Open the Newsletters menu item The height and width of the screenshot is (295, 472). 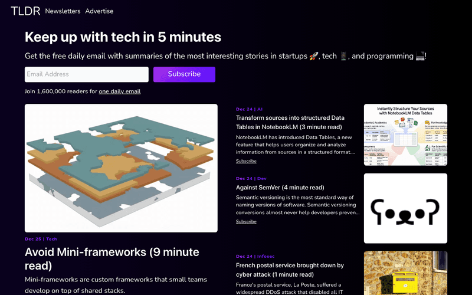coord(63,11)
